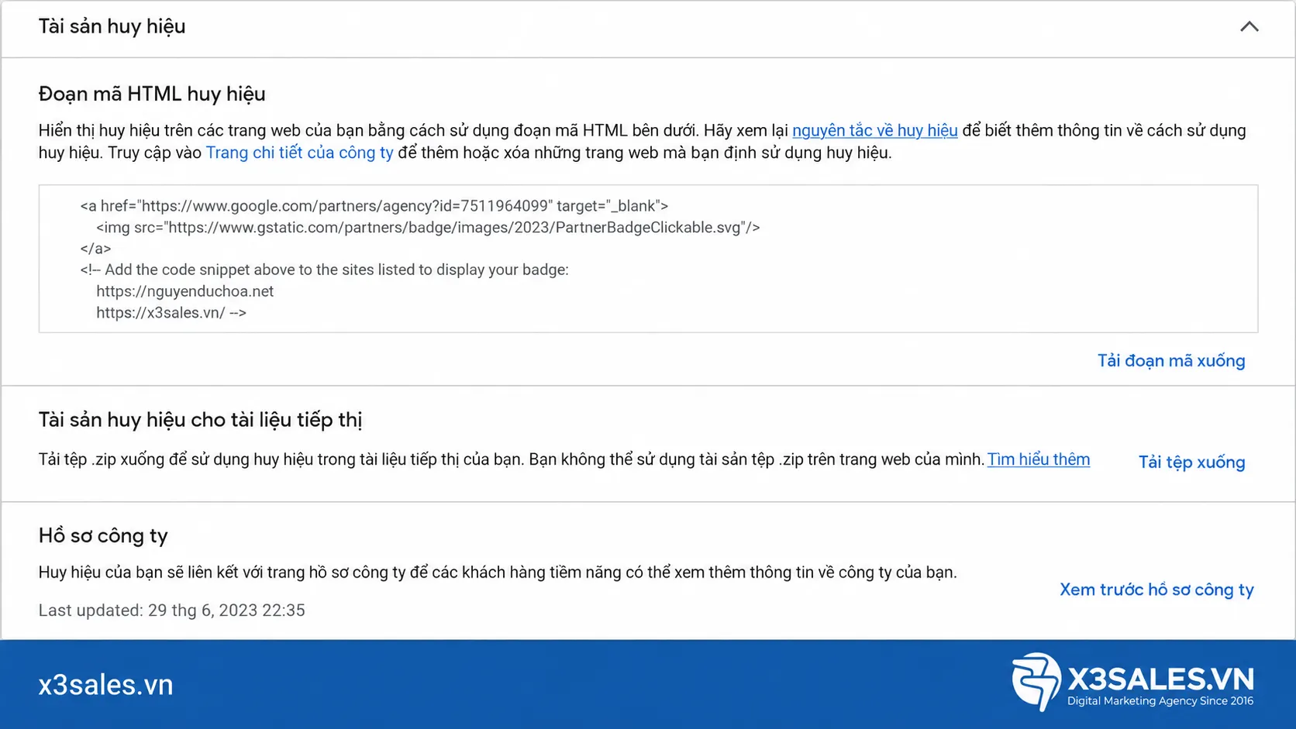The image size is (1296, 729).
Task: Click the Last updated timestamp text
Action: pos(171,610)
